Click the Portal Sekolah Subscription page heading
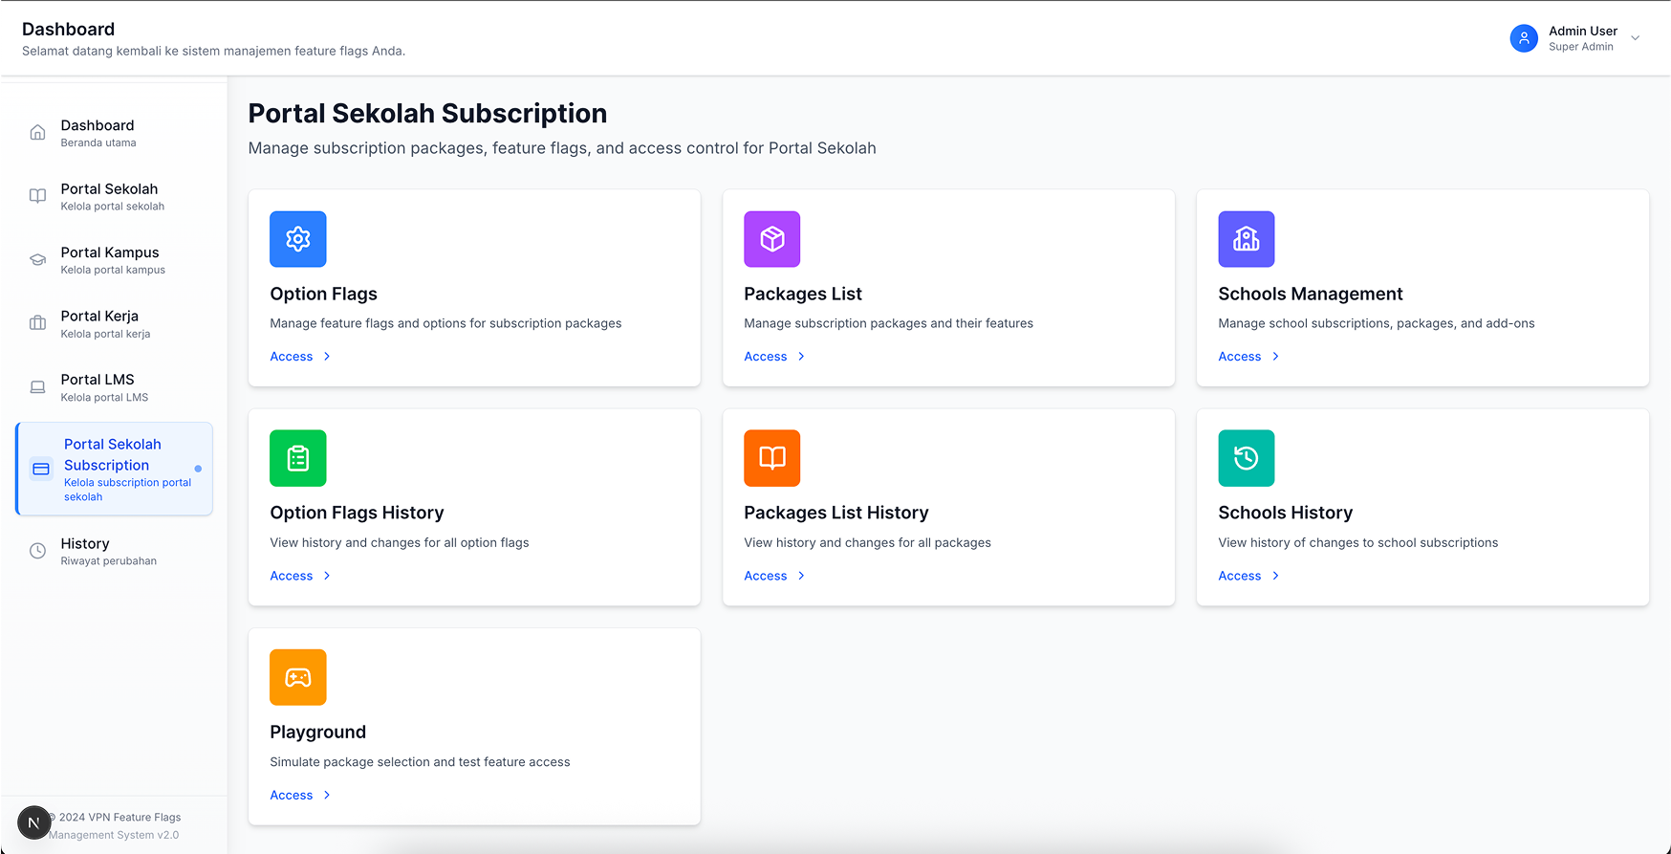This screenshot has width=1671, height=854. [427, 114]
